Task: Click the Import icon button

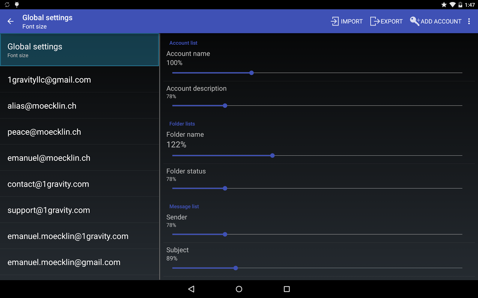Action: click(335, 22)
